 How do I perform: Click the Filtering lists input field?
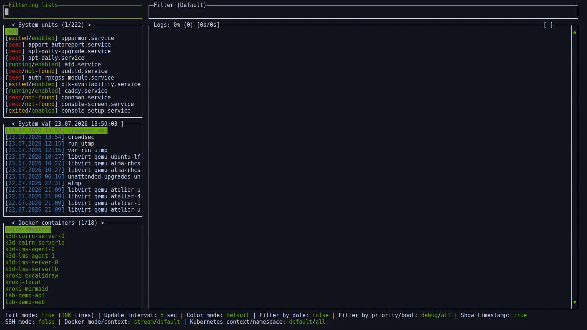click(x=73, y=12)
